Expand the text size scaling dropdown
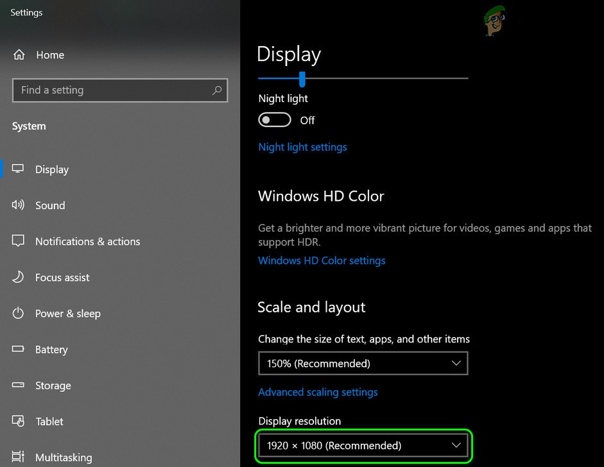The image size is (604, 467). pyautogui.click(x=363, y=363)
